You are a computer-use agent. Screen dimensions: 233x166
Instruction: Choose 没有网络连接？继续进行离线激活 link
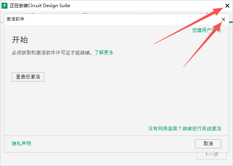[x=185, y=128]
